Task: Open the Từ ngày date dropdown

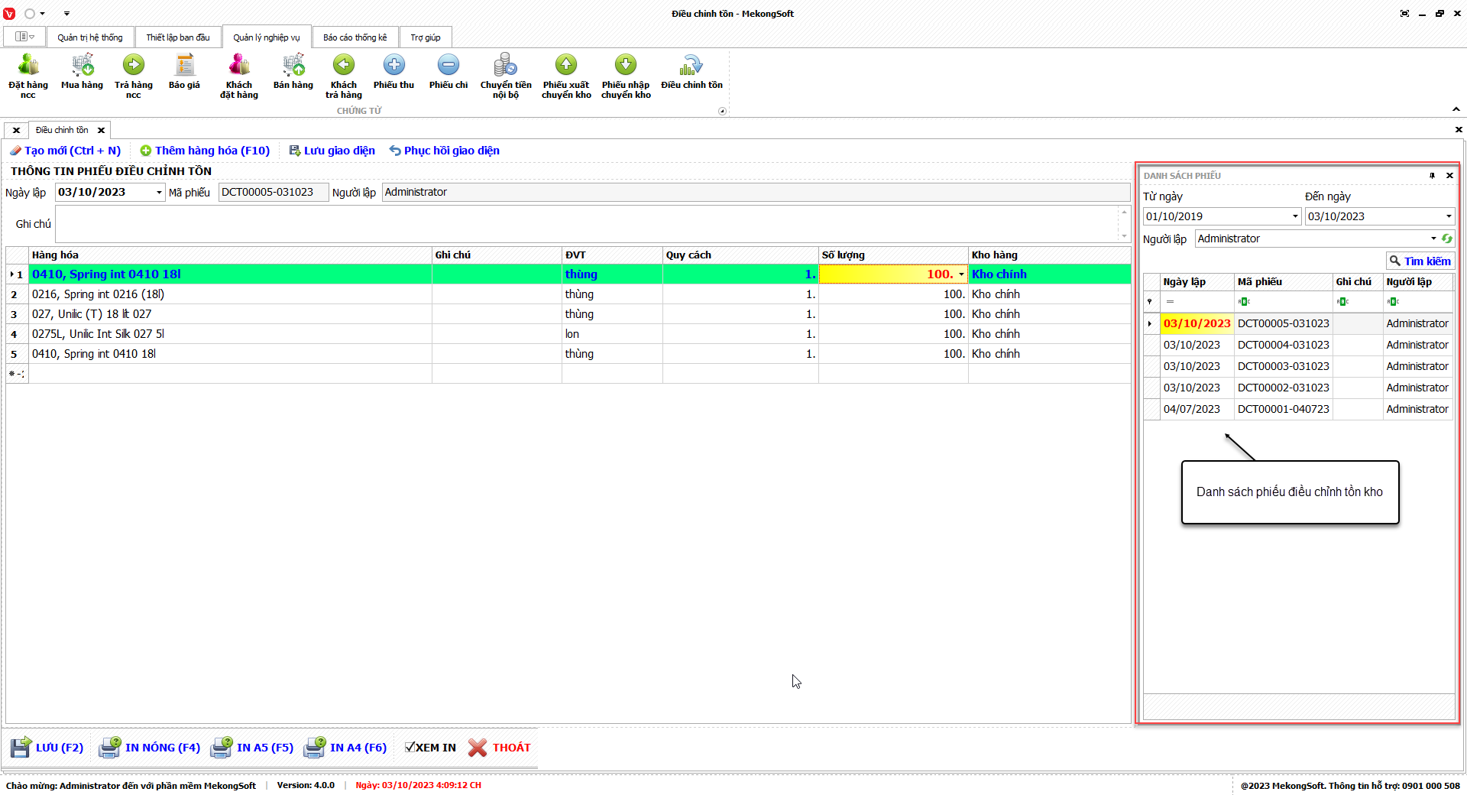Action: [1295, 216]
